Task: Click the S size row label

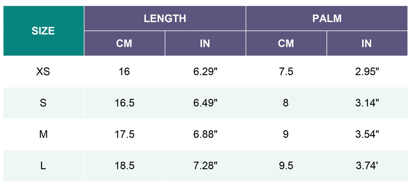Action: coord(43,103)
